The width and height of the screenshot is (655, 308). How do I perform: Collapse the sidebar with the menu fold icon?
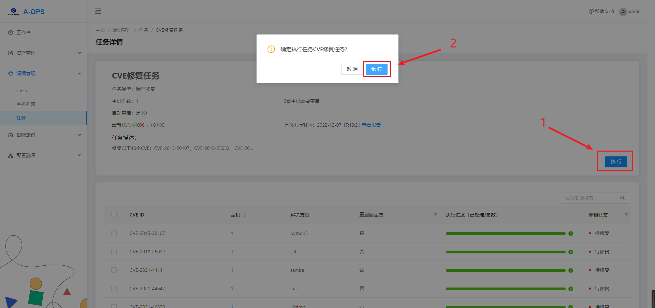pos(98,12)
